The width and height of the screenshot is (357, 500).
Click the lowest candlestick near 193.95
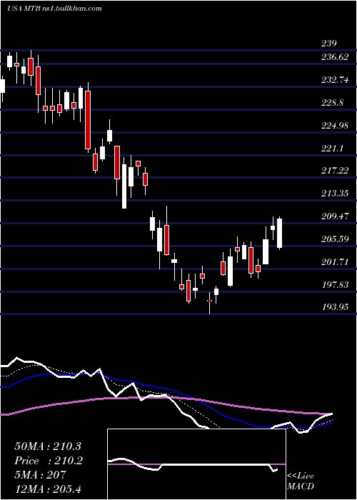(x=209, y=302)
